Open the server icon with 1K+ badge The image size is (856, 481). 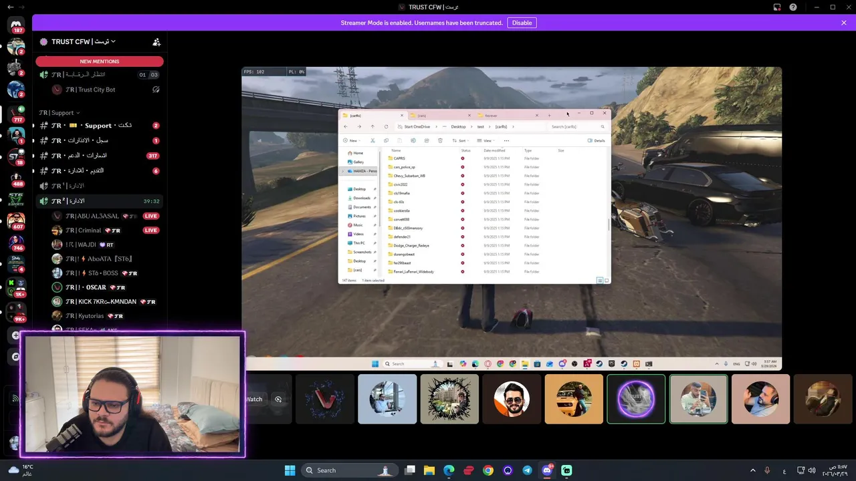tap(16, 287)
